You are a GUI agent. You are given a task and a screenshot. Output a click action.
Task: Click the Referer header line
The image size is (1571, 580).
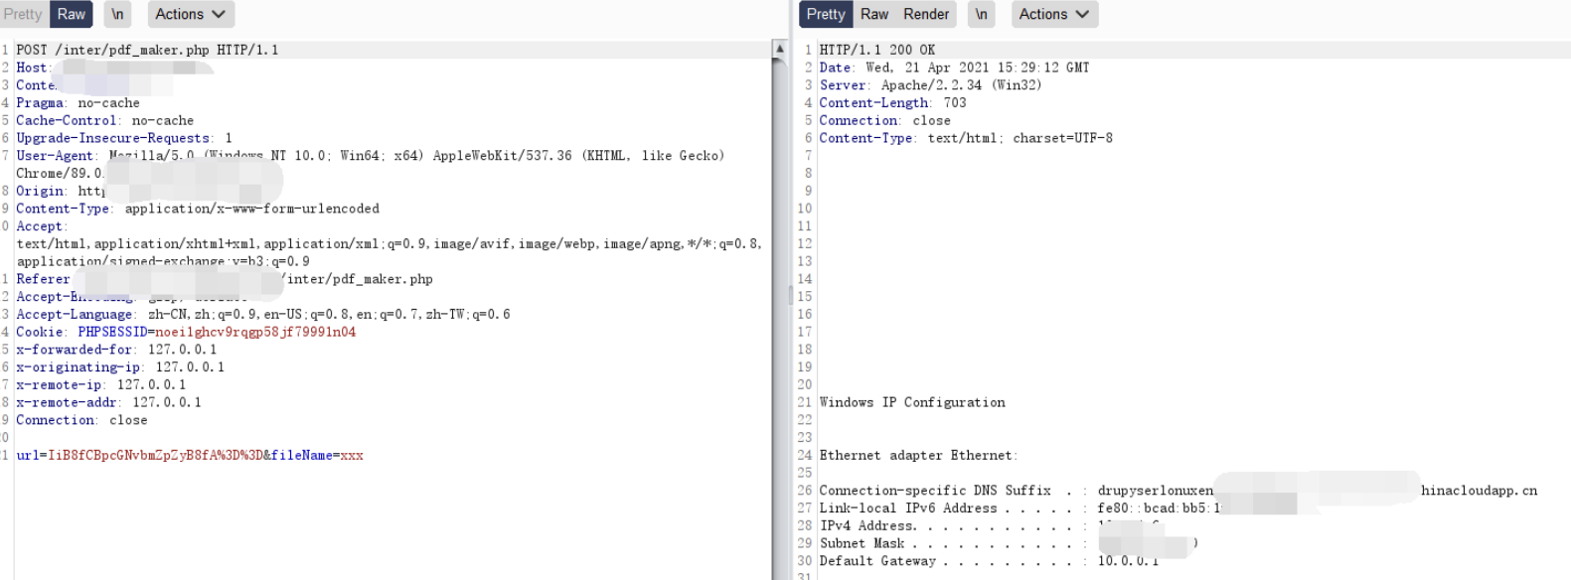(x=225, y=279)
